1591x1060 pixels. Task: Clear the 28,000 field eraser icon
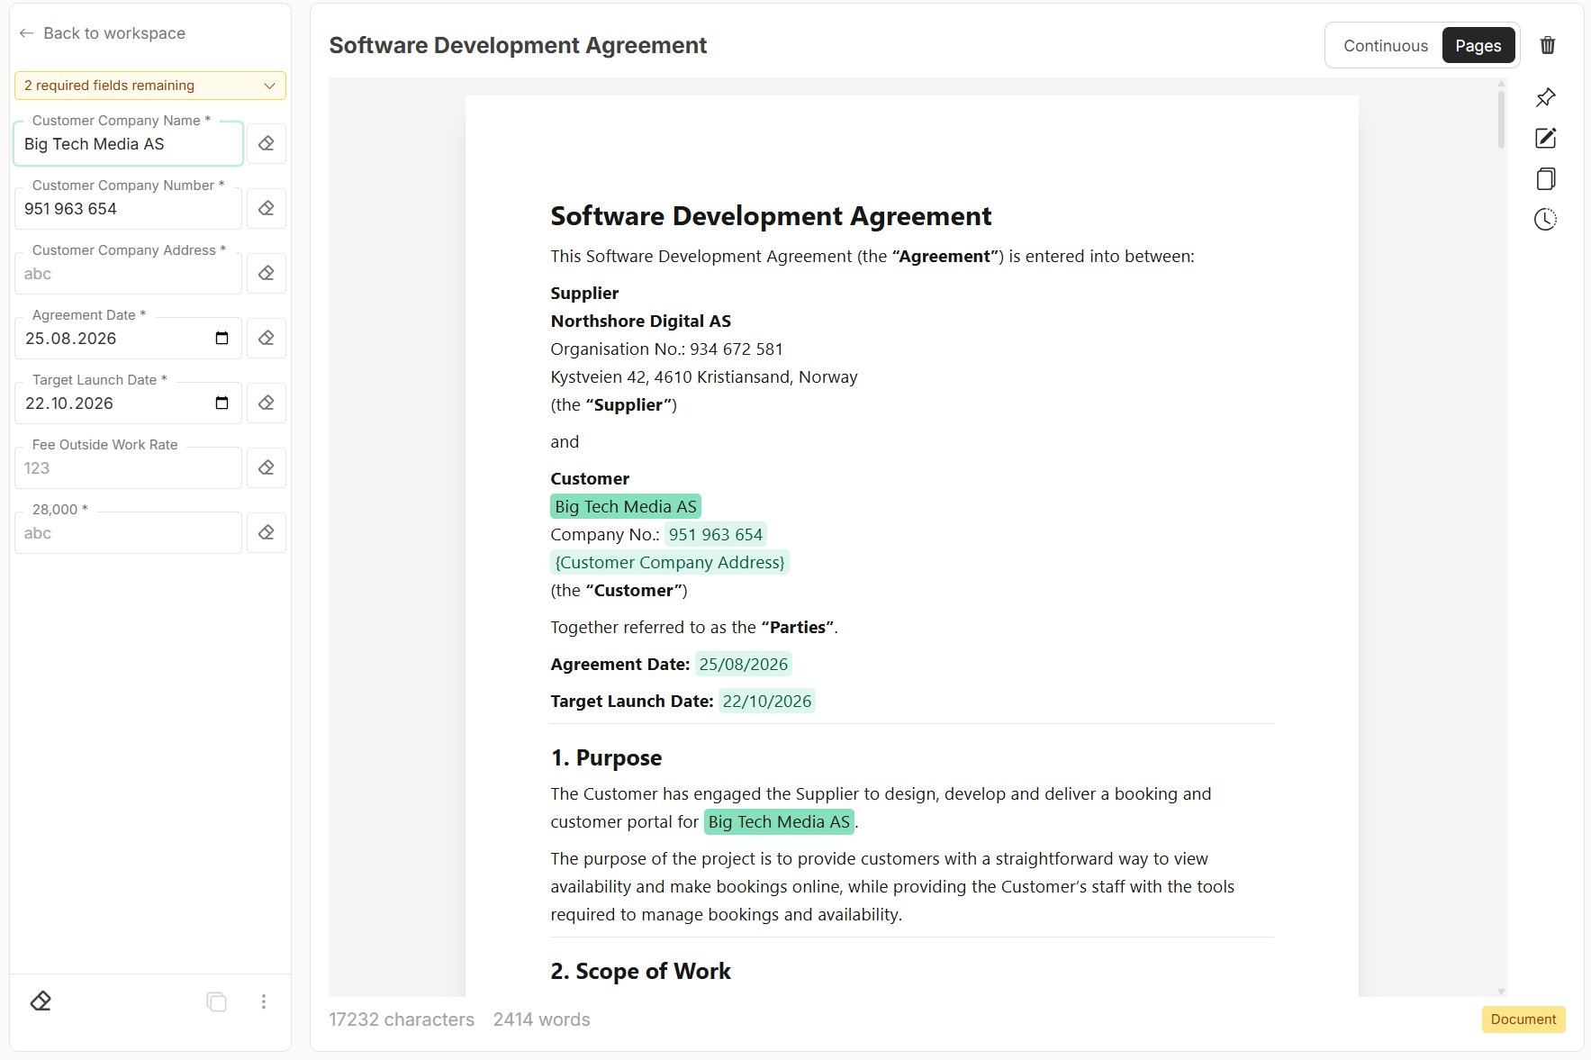click(267, 533)
